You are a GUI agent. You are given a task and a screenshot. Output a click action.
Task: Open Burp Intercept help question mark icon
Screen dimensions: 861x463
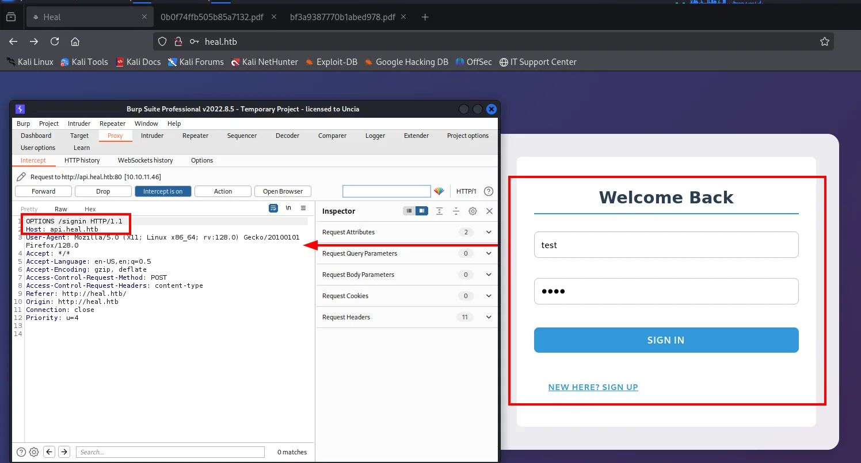coord(489,191)
